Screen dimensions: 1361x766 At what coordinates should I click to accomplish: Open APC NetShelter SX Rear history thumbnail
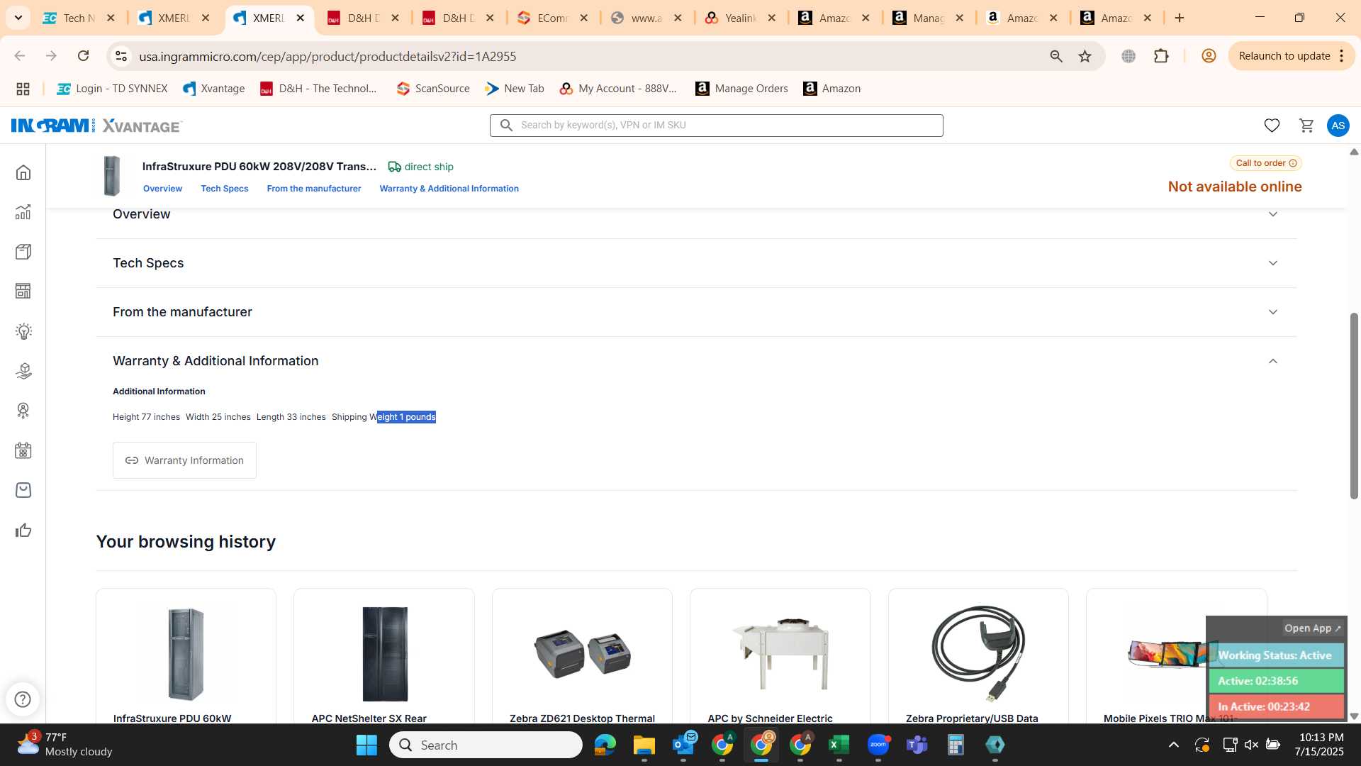pos(384,654)
